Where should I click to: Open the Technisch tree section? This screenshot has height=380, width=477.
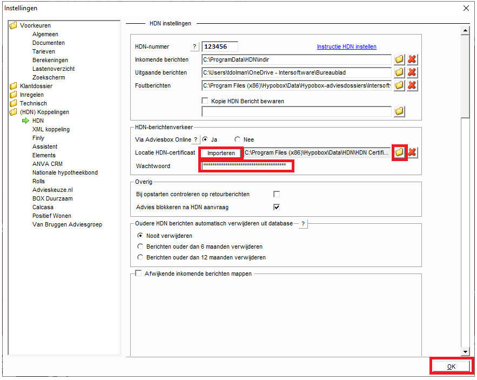pyautogui.click(x=33, y=104)
